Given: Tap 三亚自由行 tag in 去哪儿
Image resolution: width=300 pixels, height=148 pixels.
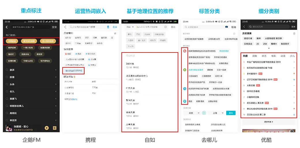Looking at the screenshot, I should tap(193, 76).
